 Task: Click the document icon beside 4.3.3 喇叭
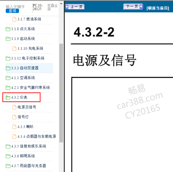click(x=14, y=127)
